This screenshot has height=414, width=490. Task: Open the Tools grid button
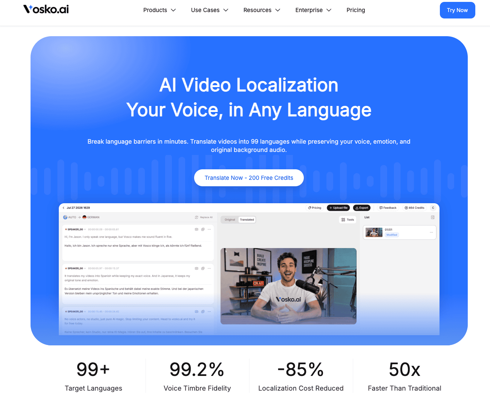point(348,219)
